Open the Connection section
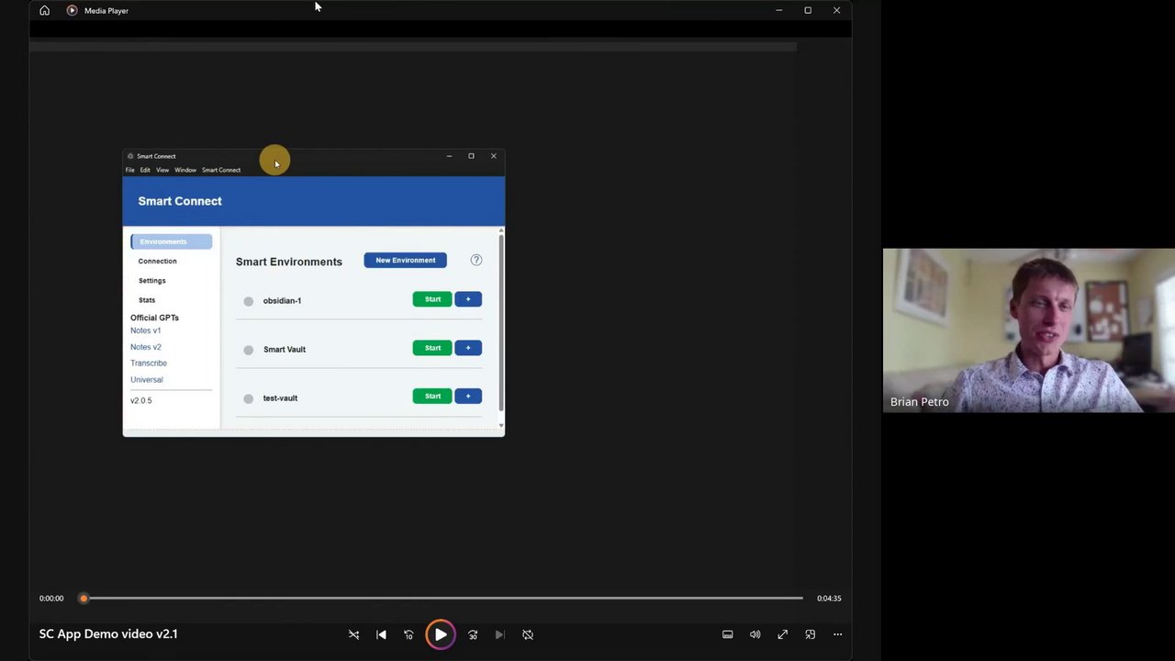1175x661 pixels. (x=157, y=261)
